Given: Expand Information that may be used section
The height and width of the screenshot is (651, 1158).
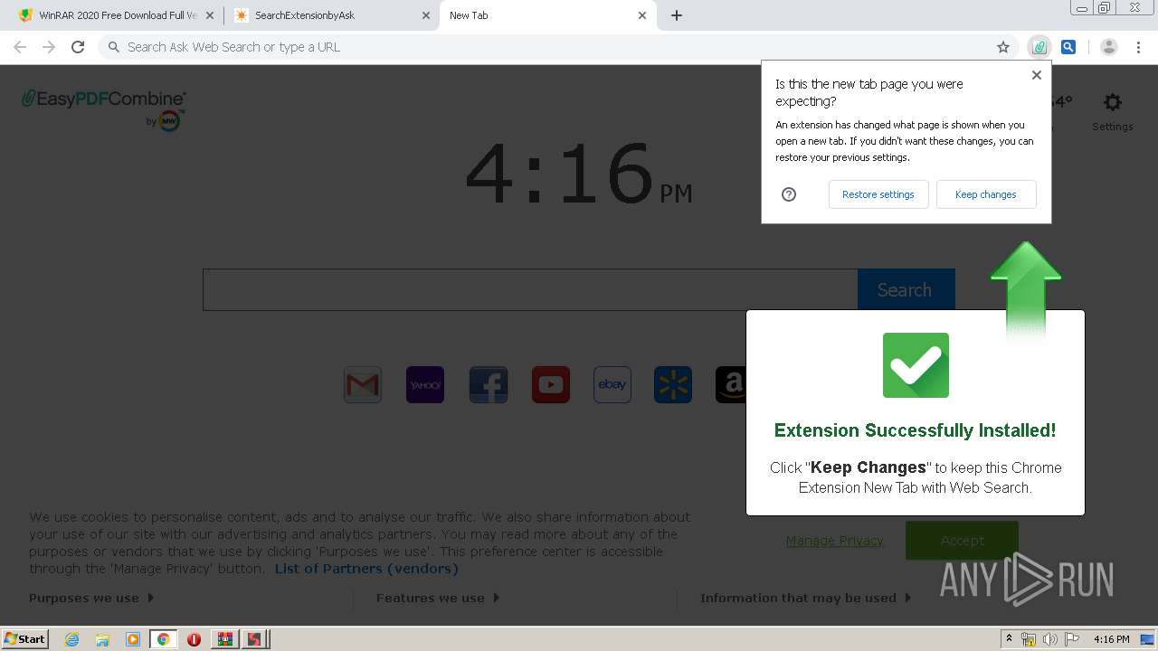Looking at the screenshot, I should coord(806,598).
